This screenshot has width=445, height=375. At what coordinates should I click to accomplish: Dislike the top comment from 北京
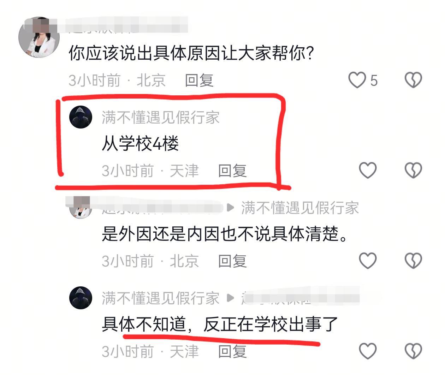[413, 80]
